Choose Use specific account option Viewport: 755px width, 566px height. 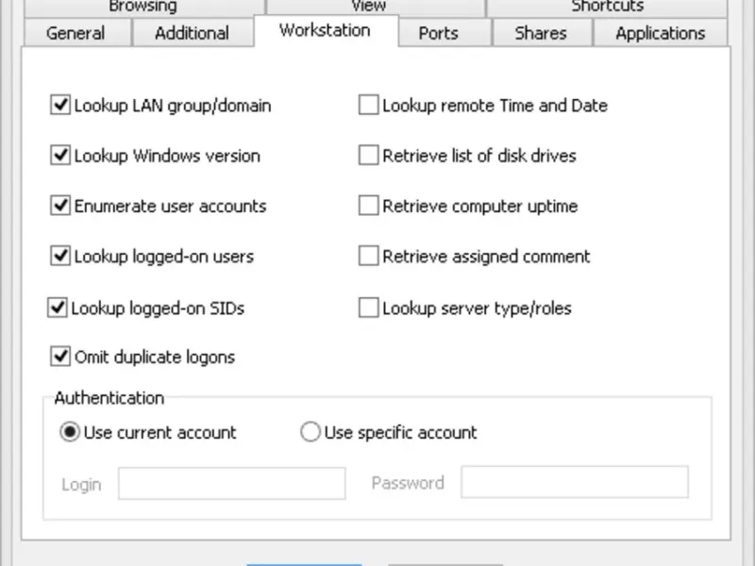[x=310, y=433]
